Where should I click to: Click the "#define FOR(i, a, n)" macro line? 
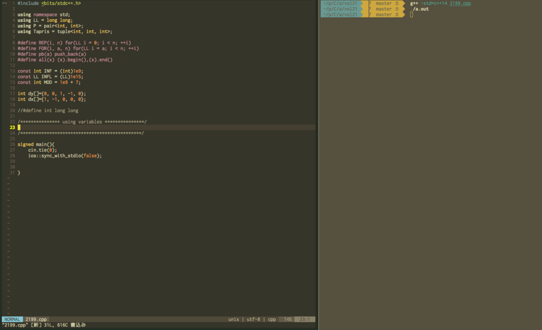click(x=78, y=48)
